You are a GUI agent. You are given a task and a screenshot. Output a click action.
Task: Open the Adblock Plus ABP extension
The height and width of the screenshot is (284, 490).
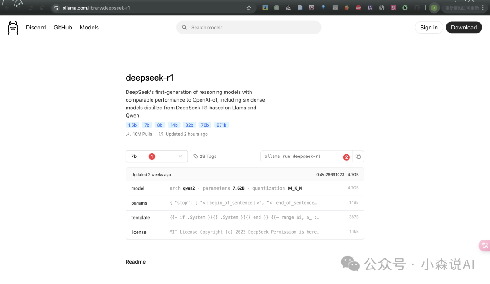coord(358,8)
